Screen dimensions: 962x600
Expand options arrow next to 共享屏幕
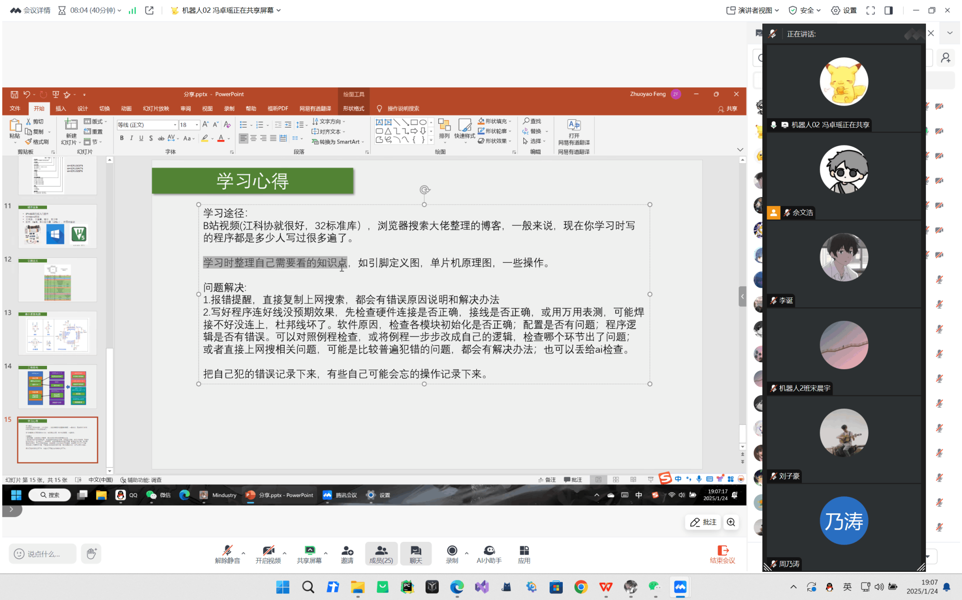(x=326, y=553)
